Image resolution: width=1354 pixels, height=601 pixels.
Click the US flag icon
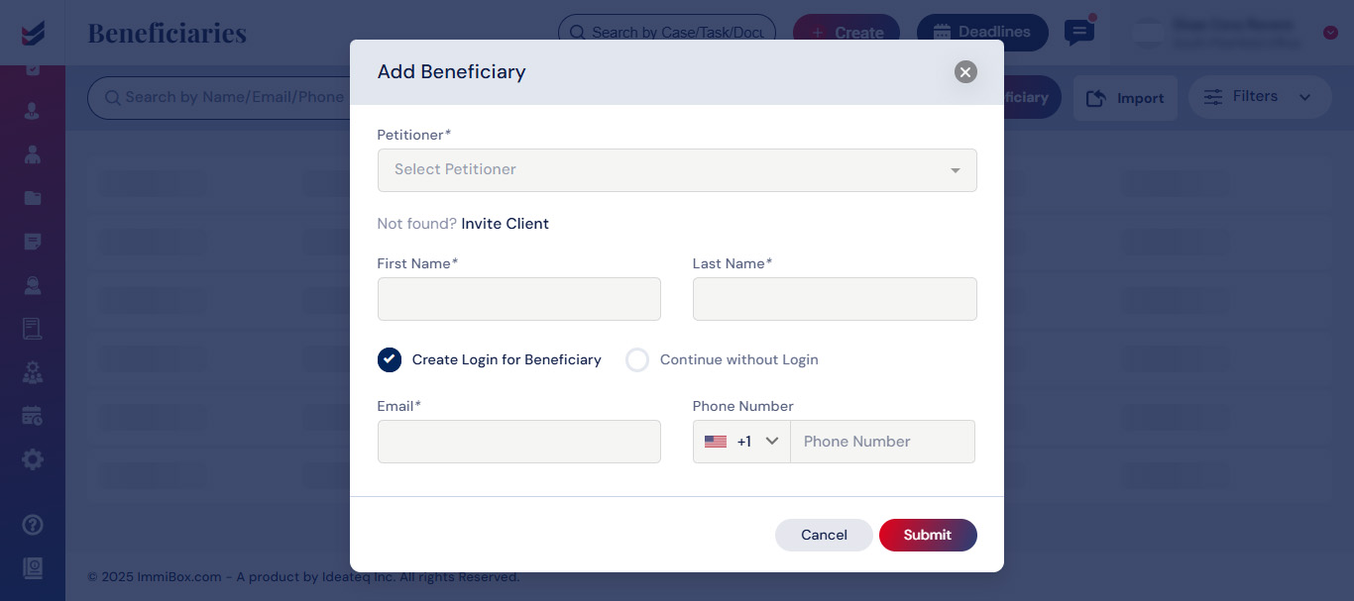[x=716, y=442]
